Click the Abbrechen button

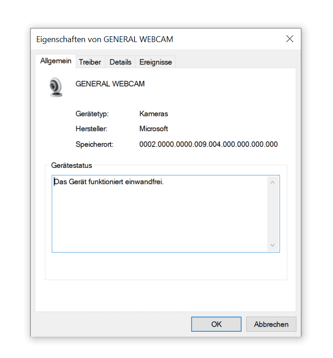click(x=271, y=324)
